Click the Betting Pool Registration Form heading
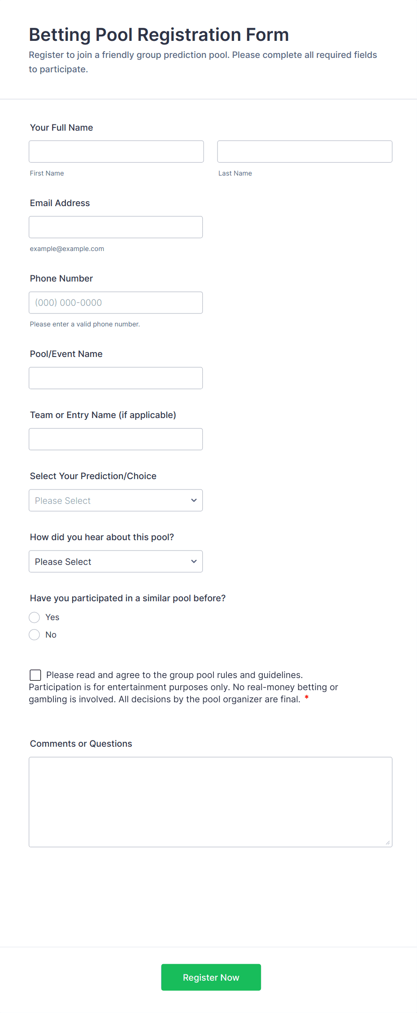 tap(159, 35)
